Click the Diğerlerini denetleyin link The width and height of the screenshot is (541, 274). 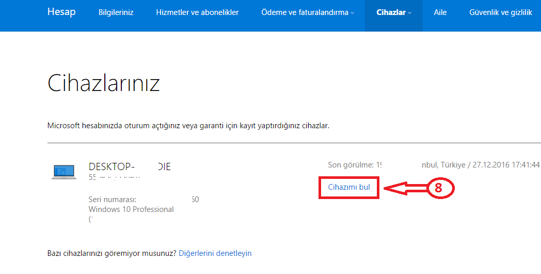[x=215, y=253]
